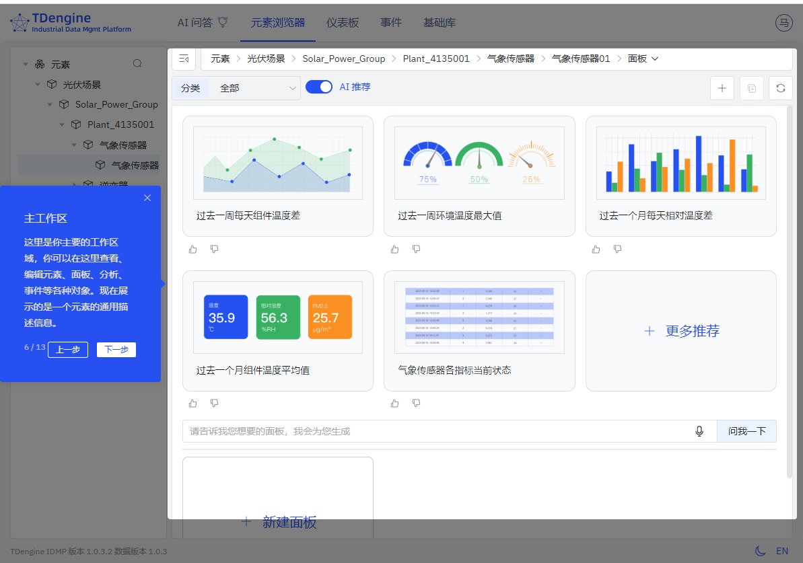
Task: Open the table thumbnail 气象传感器各指标当前状态
Action: (479, 317)
